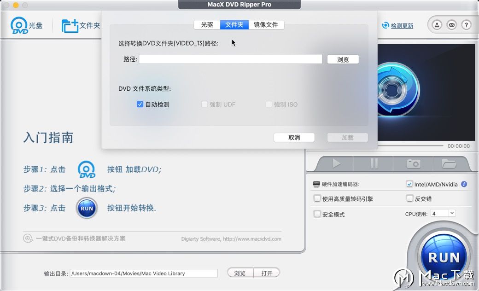479x291 pixels.
Task: Open the help question mark icon
Action: tap(466, 25)
